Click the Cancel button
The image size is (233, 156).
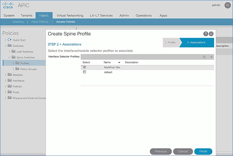183,151
